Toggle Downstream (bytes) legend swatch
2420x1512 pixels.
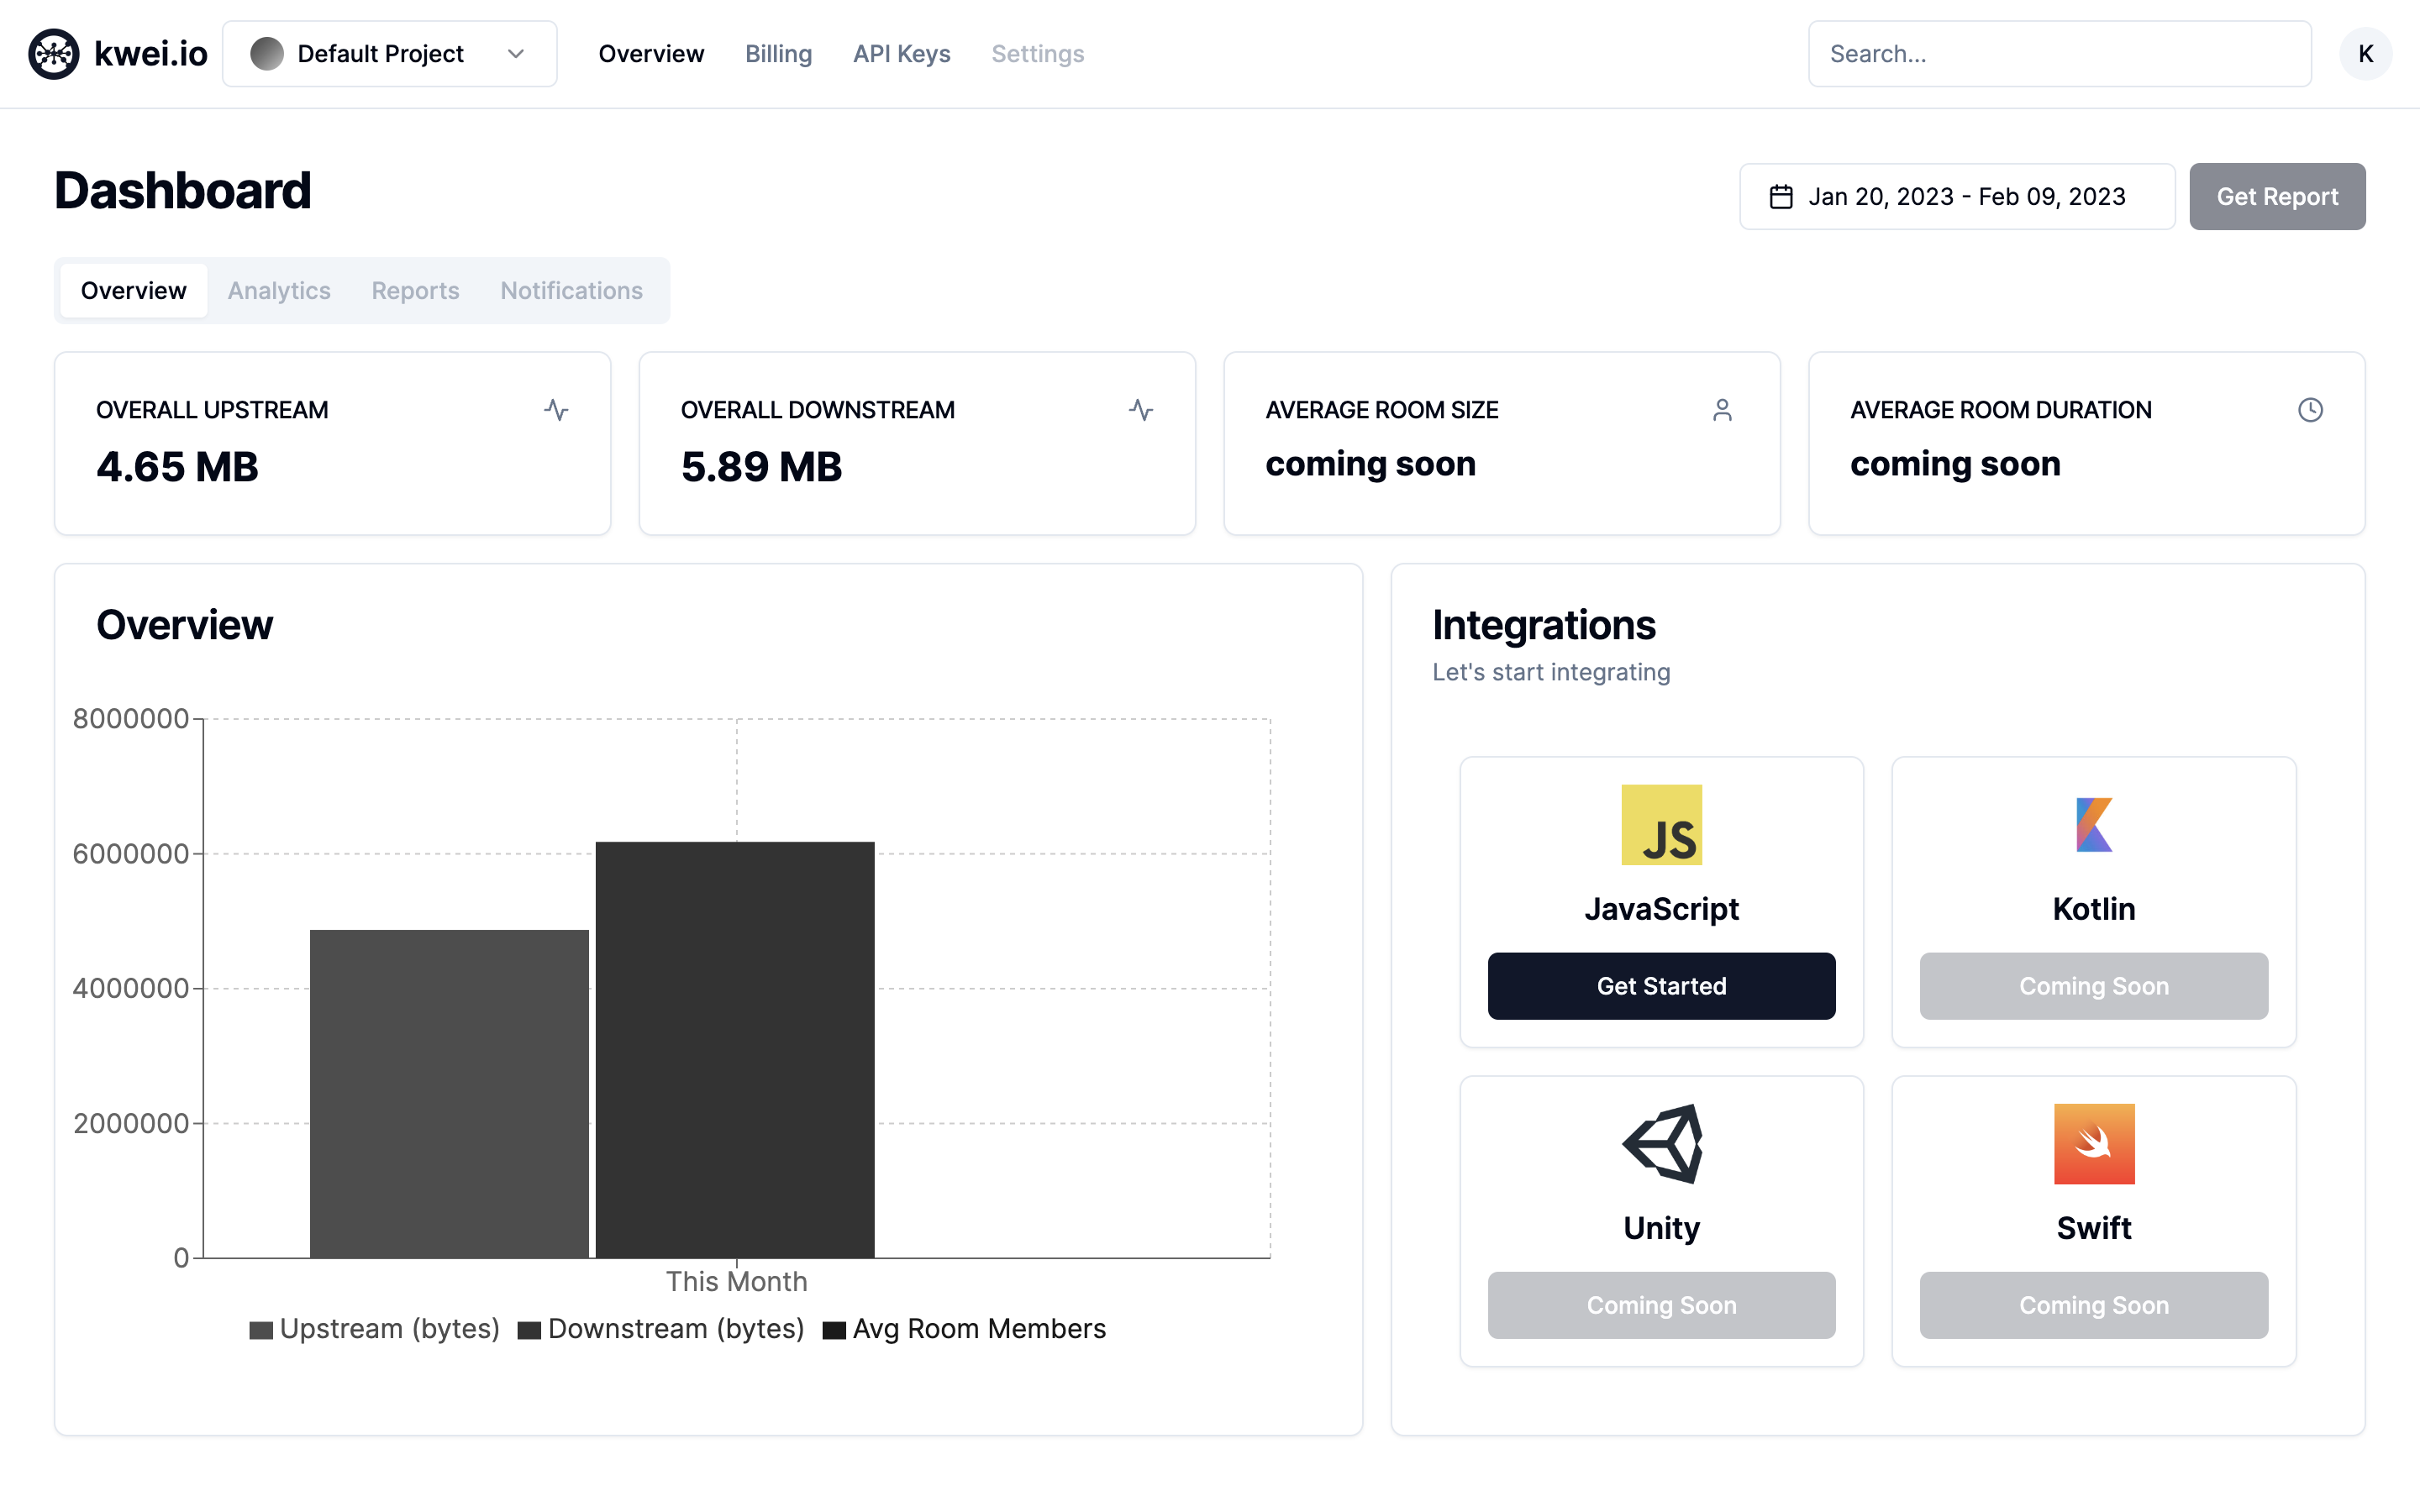(x=529, y=1330)
